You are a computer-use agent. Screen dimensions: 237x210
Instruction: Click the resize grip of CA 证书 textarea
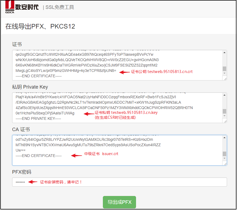click(225, 164)
